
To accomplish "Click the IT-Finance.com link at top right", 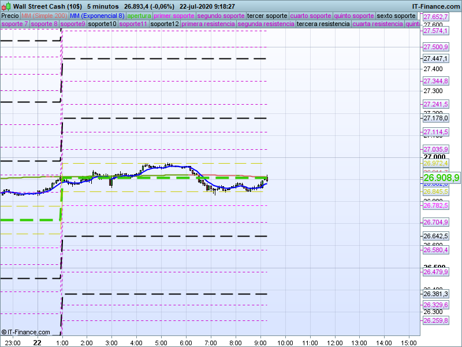I will click(x=435, y=6).
